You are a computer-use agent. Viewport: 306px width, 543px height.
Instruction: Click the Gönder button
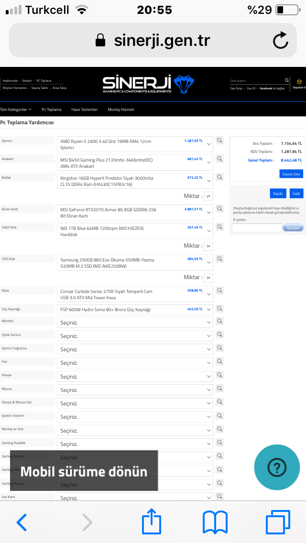(293, 228)
